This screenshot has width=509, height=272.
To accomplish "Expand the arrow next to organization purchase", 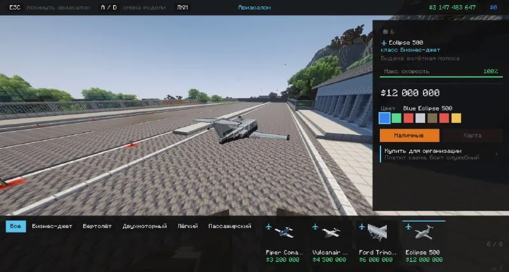I will [496, 154].
